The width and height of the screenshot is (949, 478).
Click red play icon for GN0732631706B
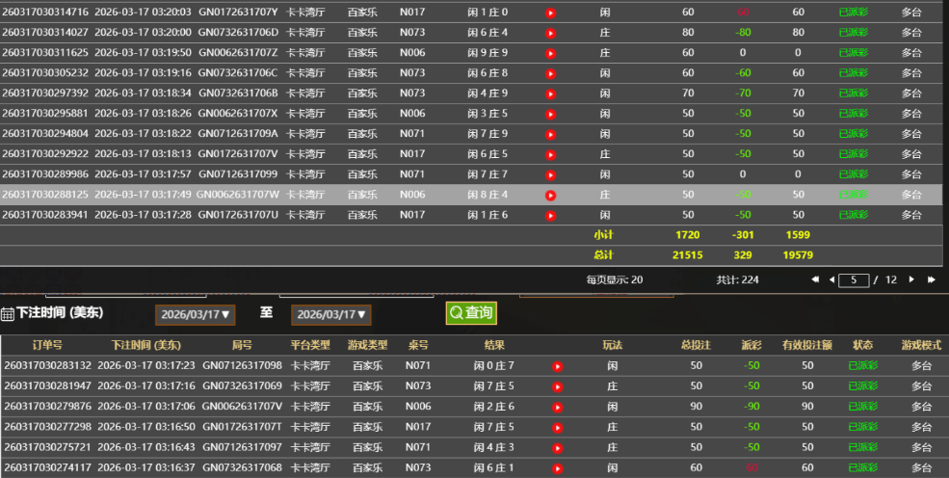pyautogui.click(x=550, y=93)
